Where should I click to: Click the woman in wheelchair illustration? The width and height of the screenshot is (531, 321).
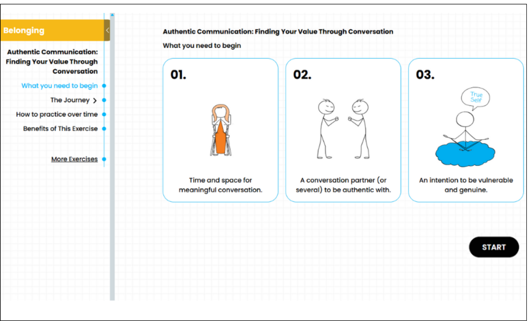(220, 130)
